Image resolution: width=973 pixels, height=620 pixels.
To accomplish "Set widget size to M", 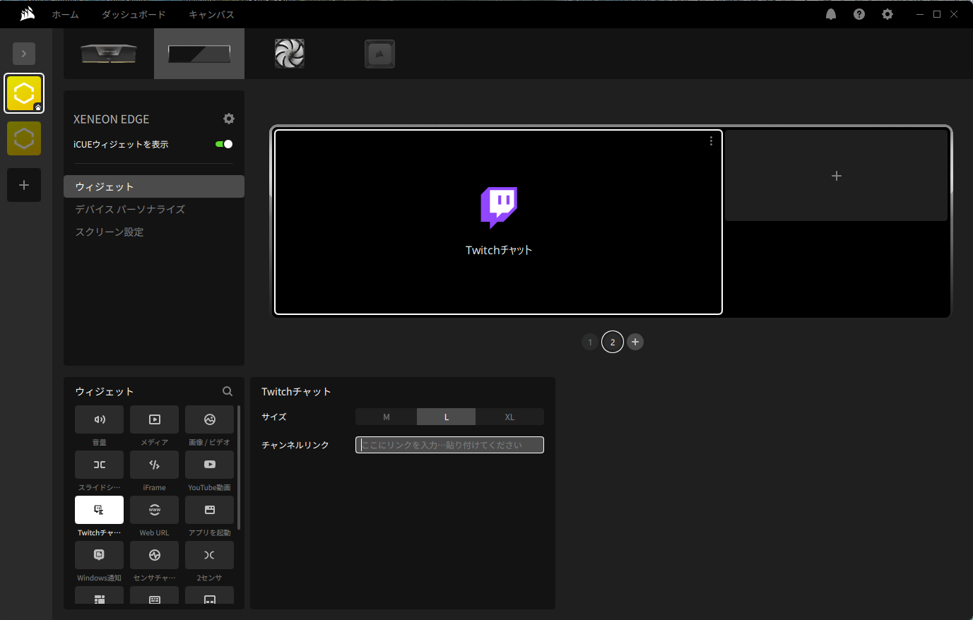I will [x=387, y=417].
